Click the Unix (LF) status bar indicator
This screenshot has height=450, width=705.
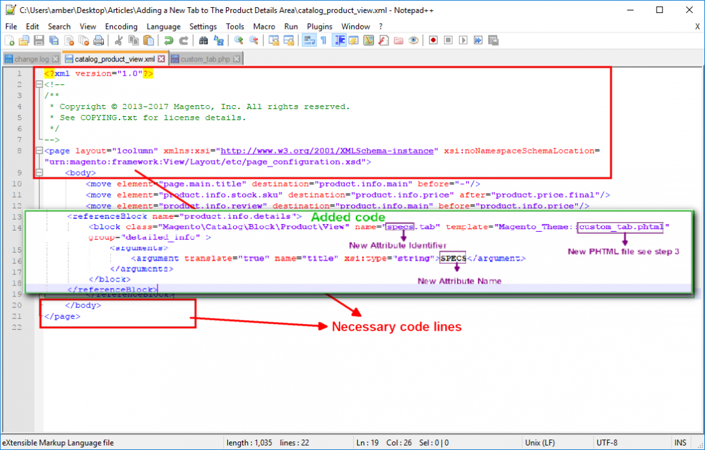539,442
